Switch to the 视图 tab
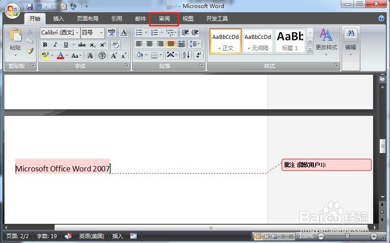 (x=188, y=19)
